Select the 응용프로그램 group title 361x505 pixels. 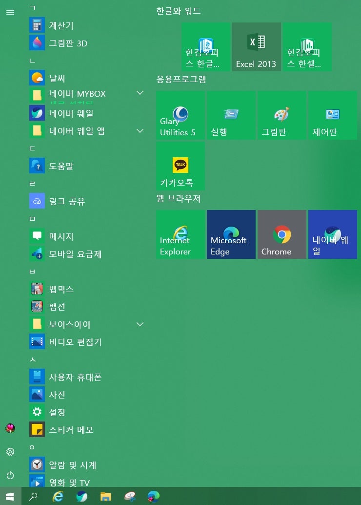tap(181, 79)
